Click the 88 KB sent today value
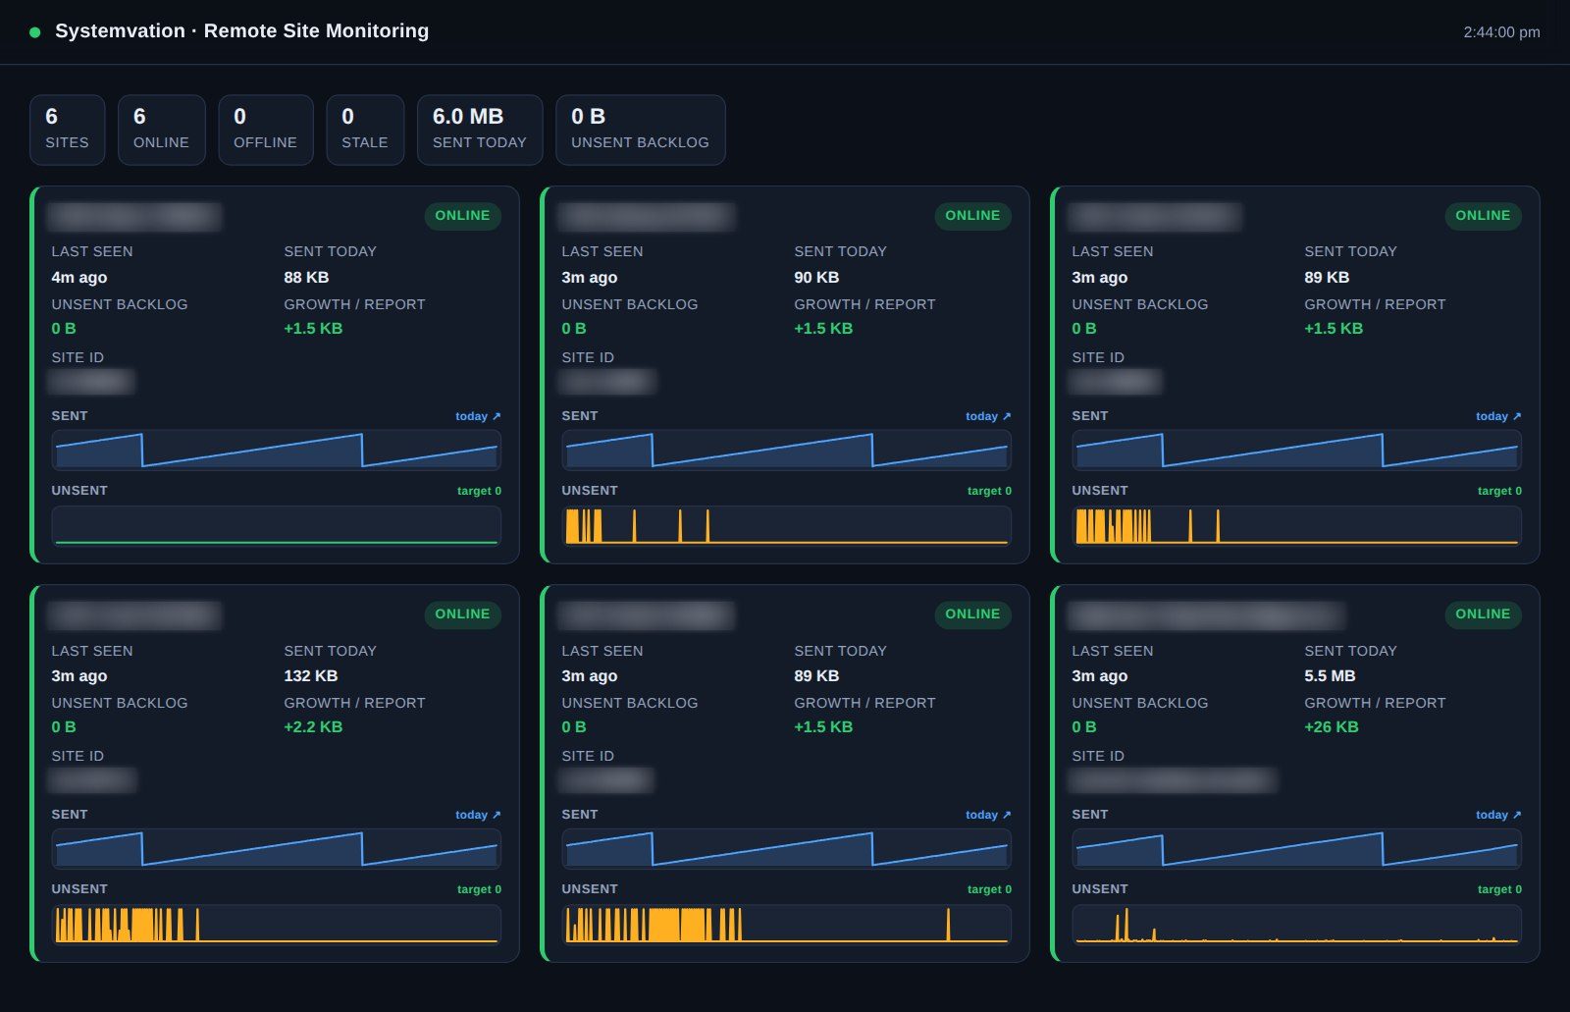The width and height of the screenshot is (1570, 1012). pos(306,278)
